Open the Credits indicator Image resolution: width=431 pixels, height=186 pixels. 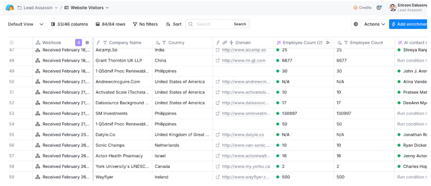362,8
